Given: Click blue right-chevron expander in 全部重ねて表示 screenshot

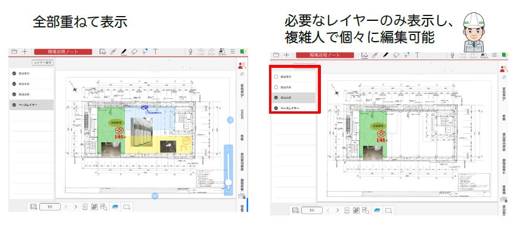Looking at the screenshot, I should 230,120.
